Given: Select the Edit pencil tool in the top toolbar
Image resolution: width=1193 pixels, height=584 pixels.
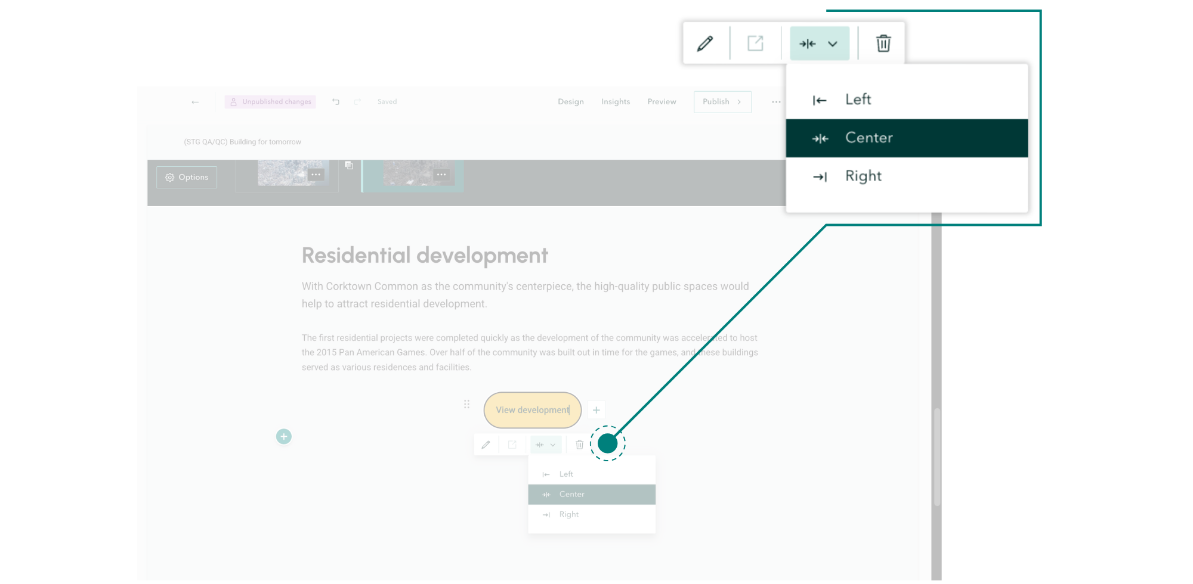Looking at the screenshot, I should (706, 43).
